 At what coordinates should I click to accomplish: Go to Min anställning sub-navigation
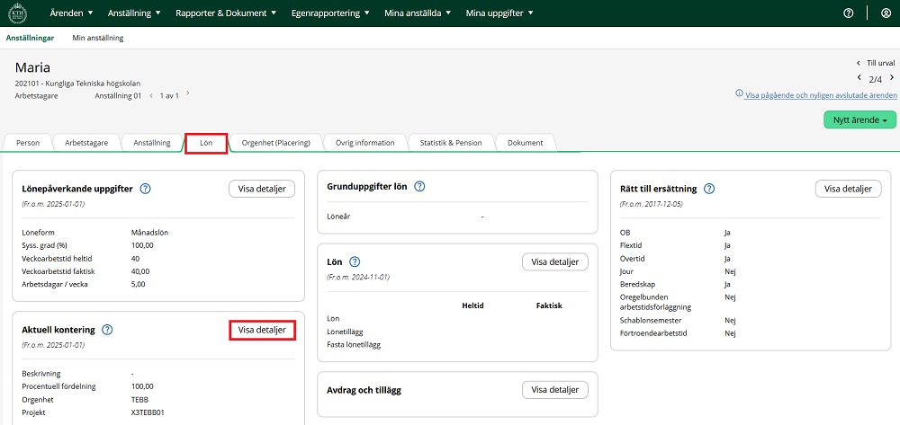pos(98,38)
